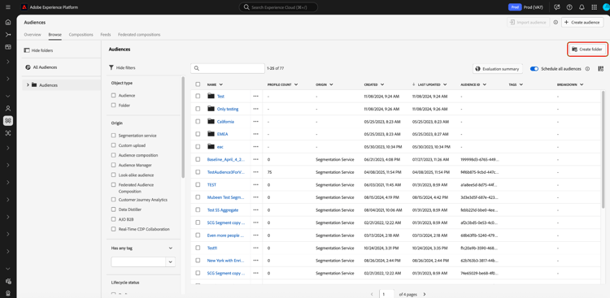Image resolution: width=610 pixels, height=298 pixels.
Task: Check the Look-alike audience origin filter
Action: coord(113,175)
